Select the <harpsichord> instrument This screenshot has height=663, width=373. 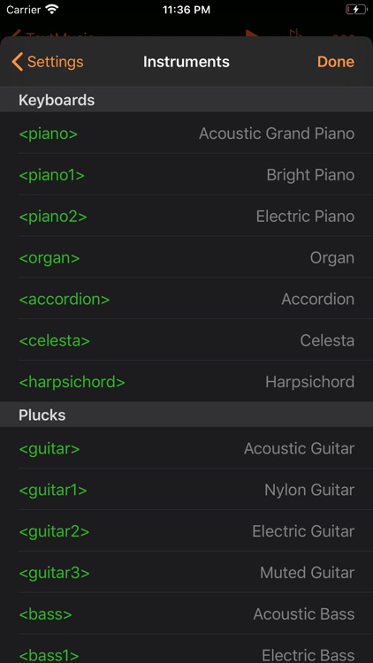click(186, 382)
